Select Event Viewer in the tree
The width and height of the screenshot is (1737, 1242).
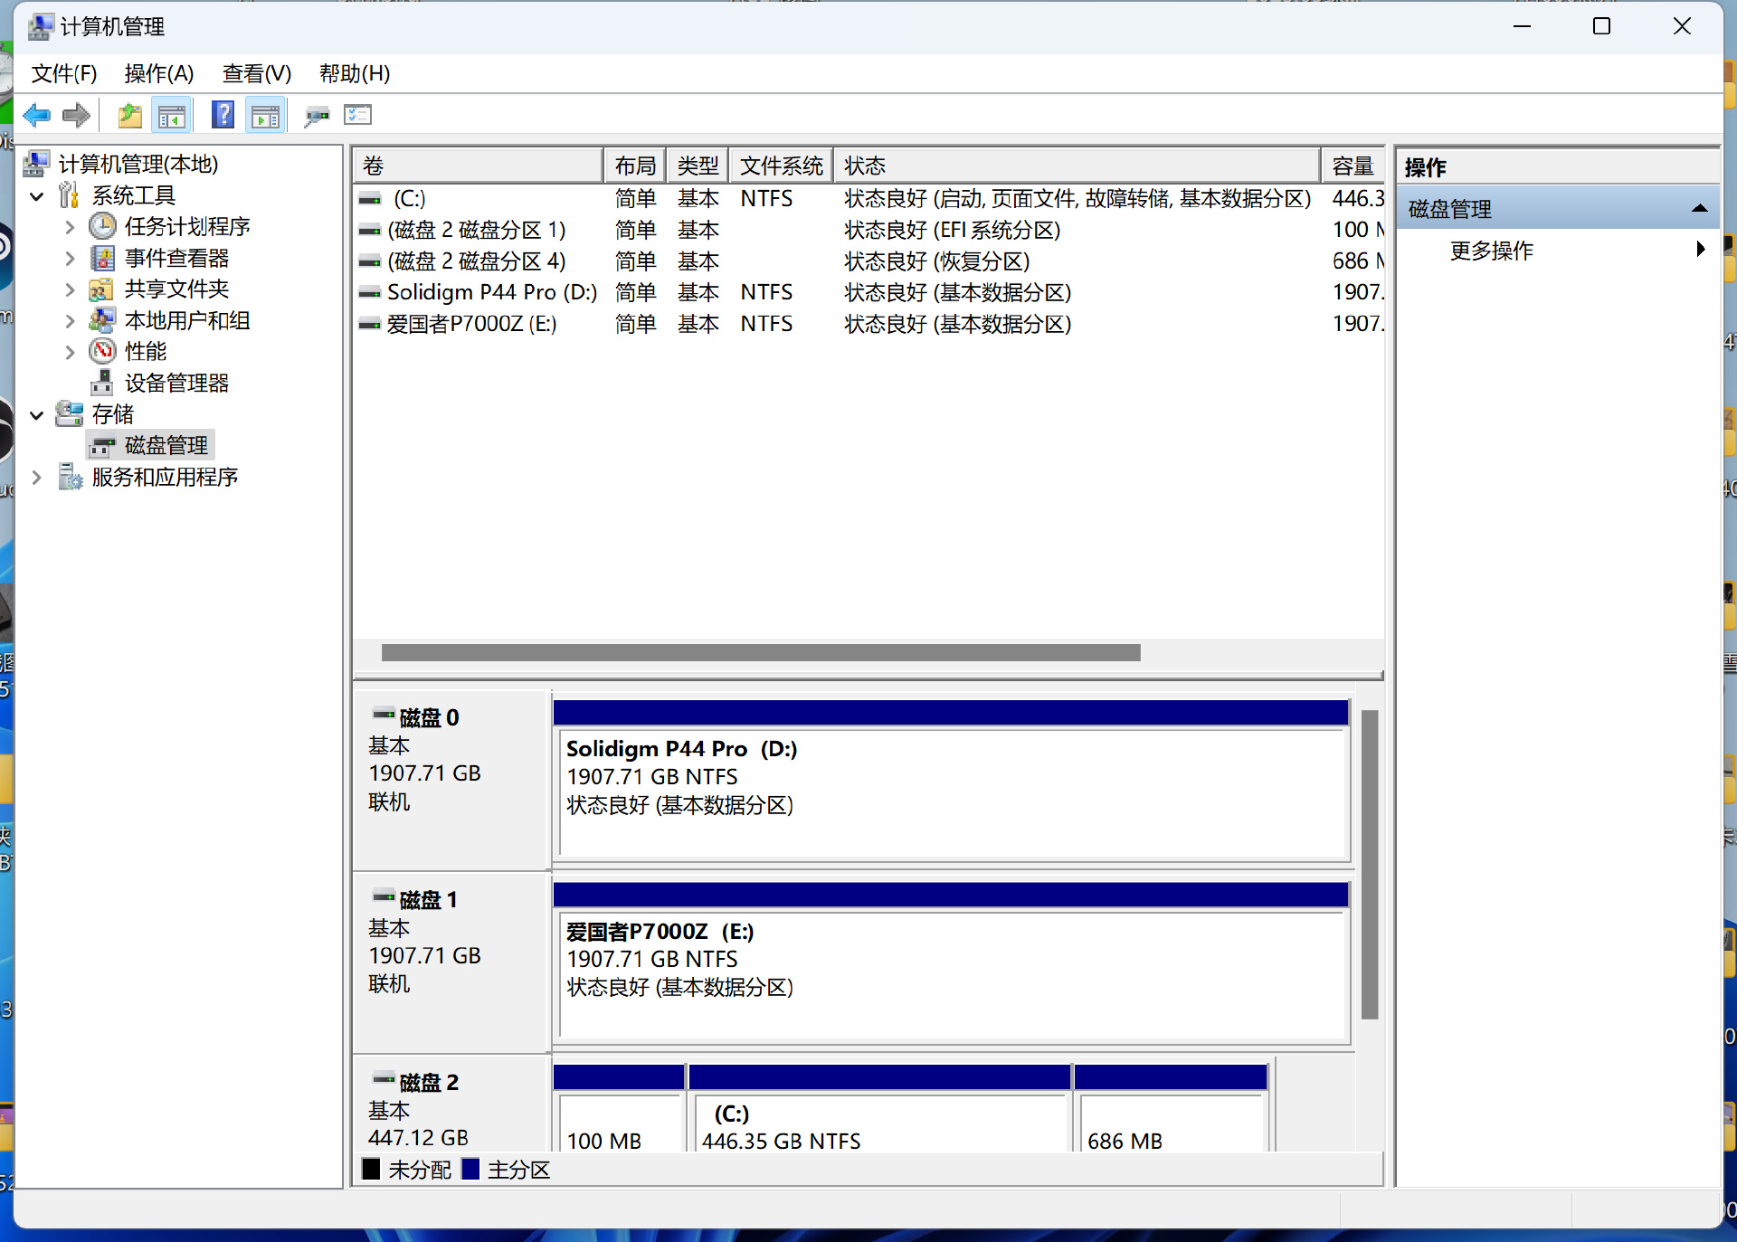tap(176, 258)
